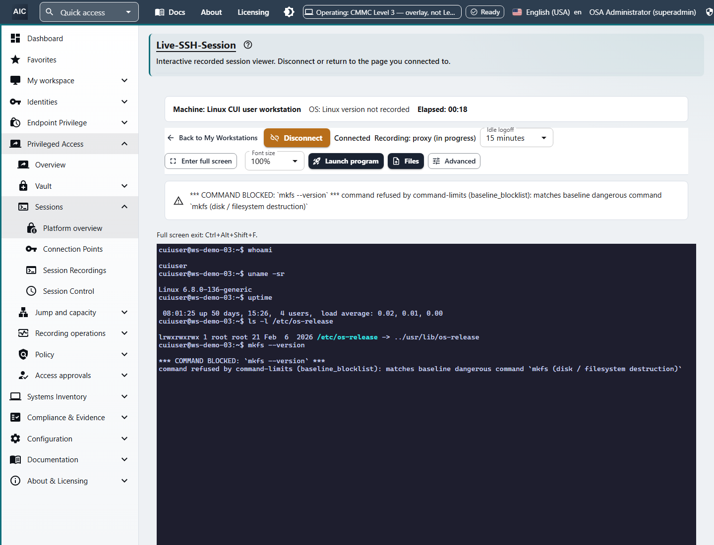Expand the Policy submenu

coord(124,354)
